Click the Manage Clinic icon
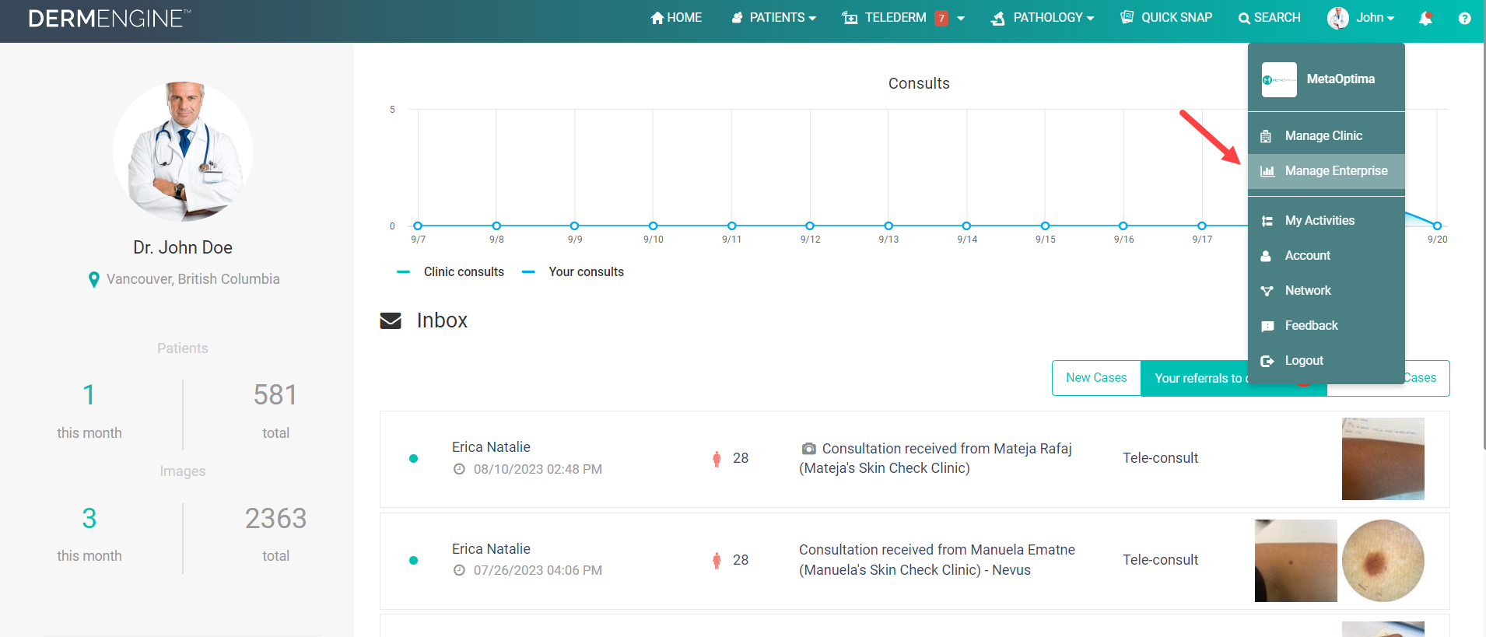The image size is (1486, 637). point(1267,136)
